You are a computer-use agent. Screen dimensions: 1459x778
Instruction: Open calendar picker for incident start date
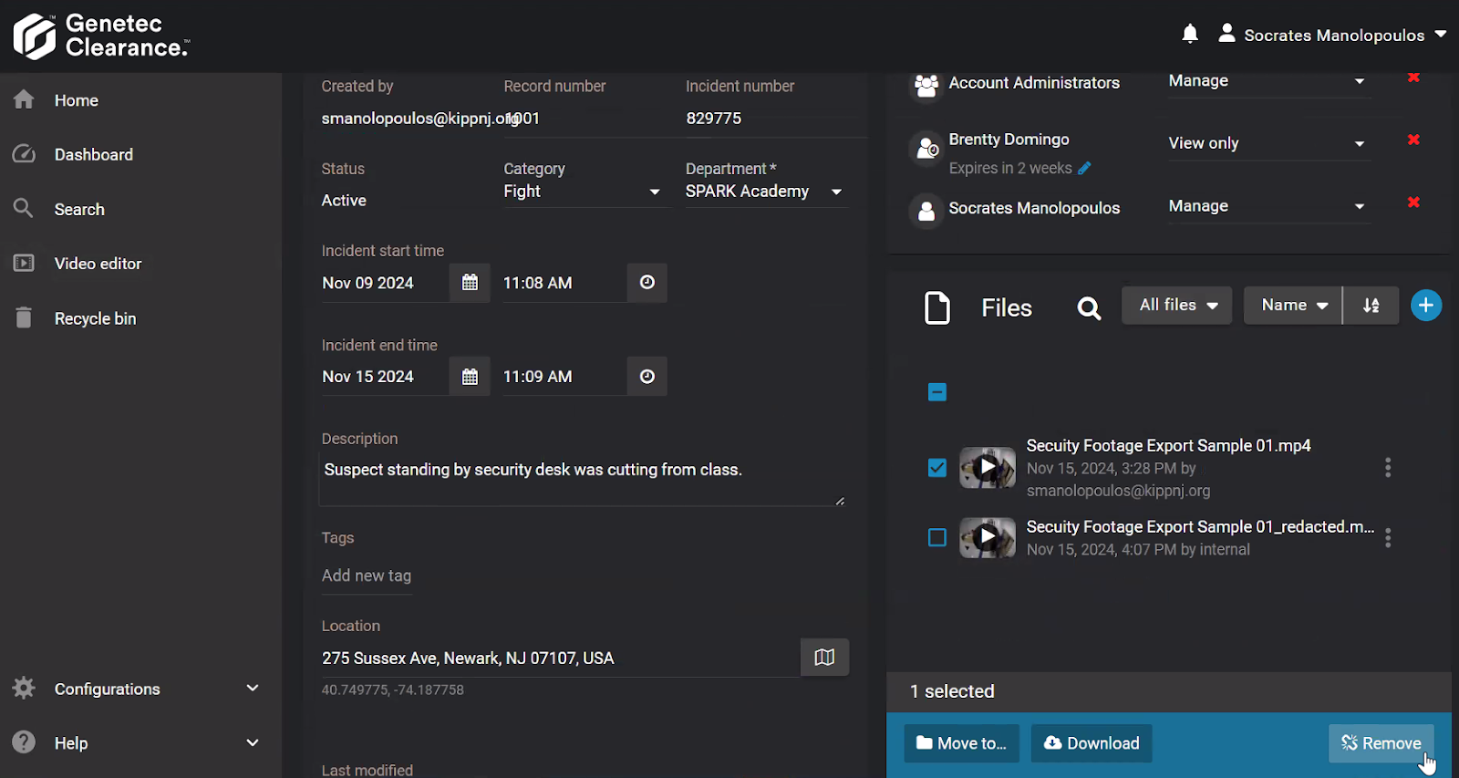click(x=470, y=283)
